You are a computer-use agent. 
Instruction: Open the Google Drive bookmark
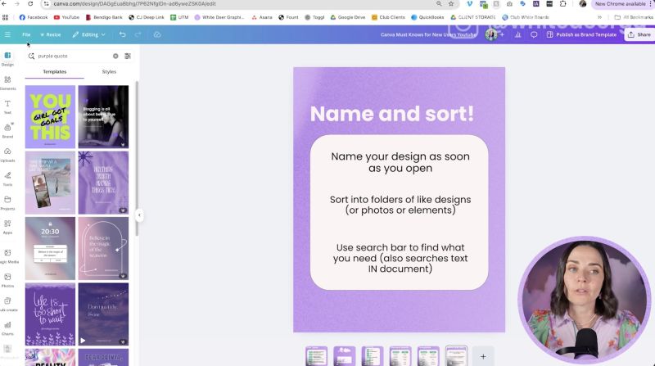[347, 17]
